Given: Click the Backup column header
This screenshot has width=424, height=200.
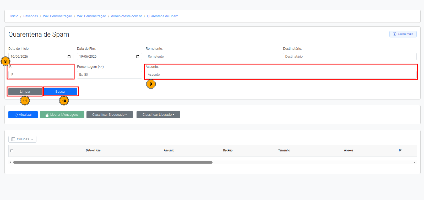Looking at the screenshot, I should (x=228, y=151).
